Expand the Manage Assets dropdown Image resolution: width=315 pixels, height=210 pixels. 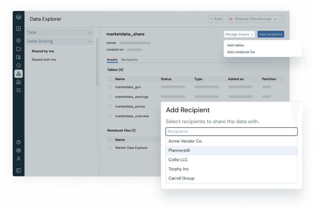[x=239, y=34]
